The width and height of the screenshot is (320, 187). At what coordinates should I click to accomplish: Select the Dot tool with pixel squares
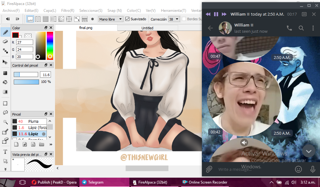click(5, 51)
